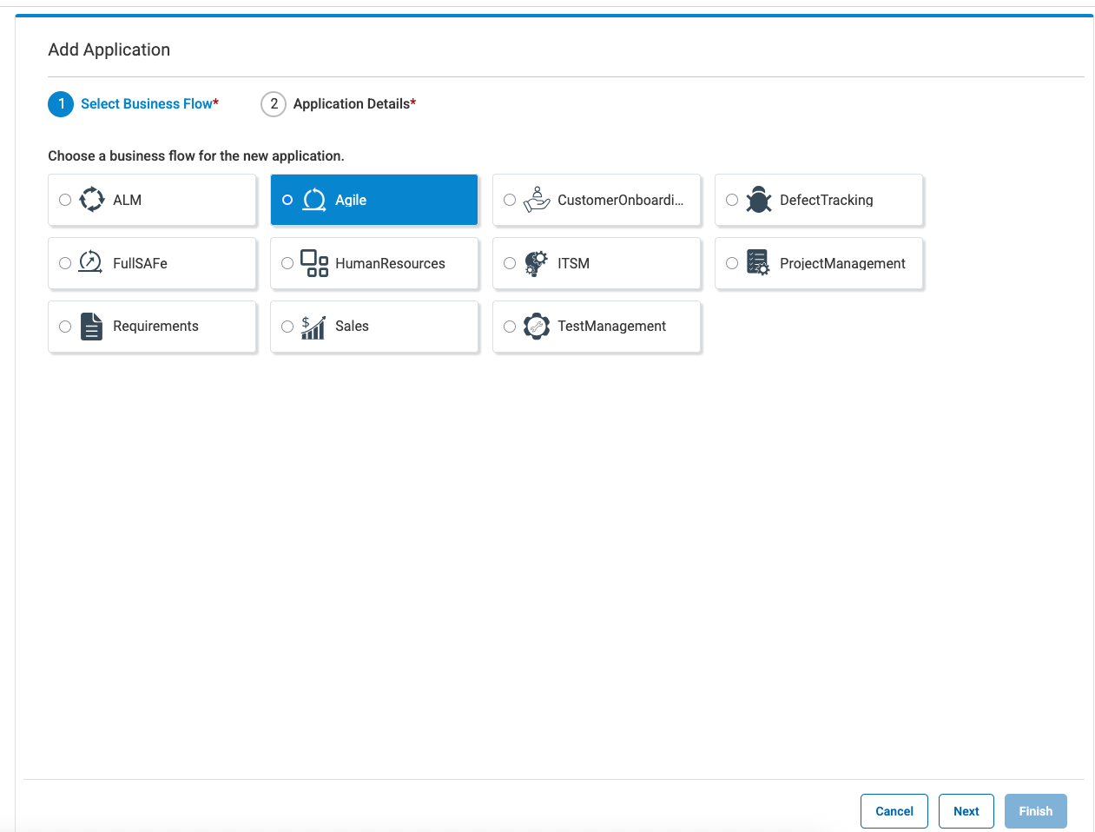
Task: Click the Next button
Action: [966, 811]
